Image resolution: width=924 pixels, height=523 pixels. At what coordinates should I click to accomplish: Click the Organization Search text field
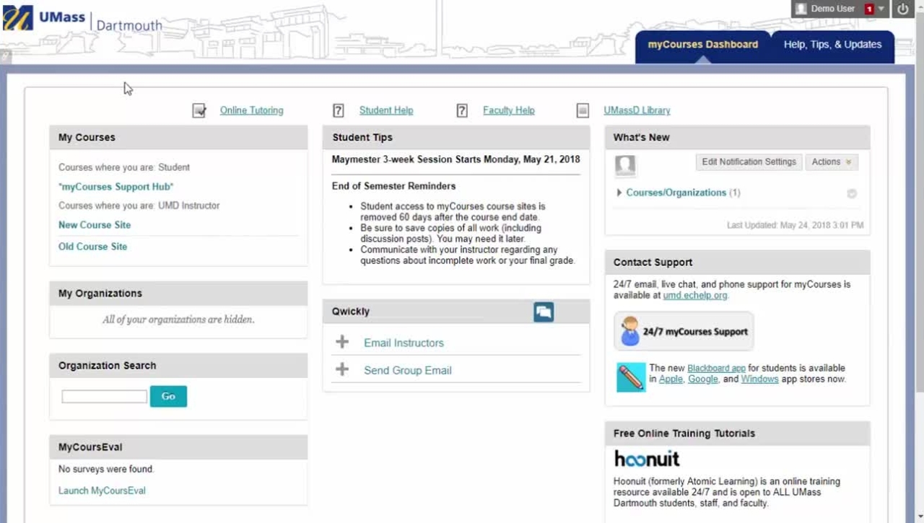tap(104, 396)
